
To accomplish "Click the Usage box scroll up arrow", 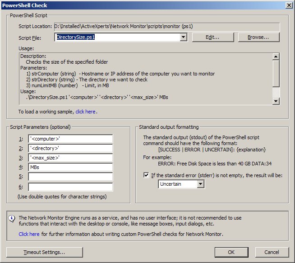I will pos(276,56).
